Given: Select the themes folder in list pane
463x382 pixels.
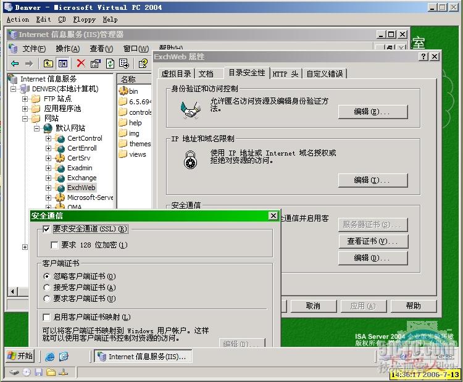Looking at the screenshot, I should point(135,144).
